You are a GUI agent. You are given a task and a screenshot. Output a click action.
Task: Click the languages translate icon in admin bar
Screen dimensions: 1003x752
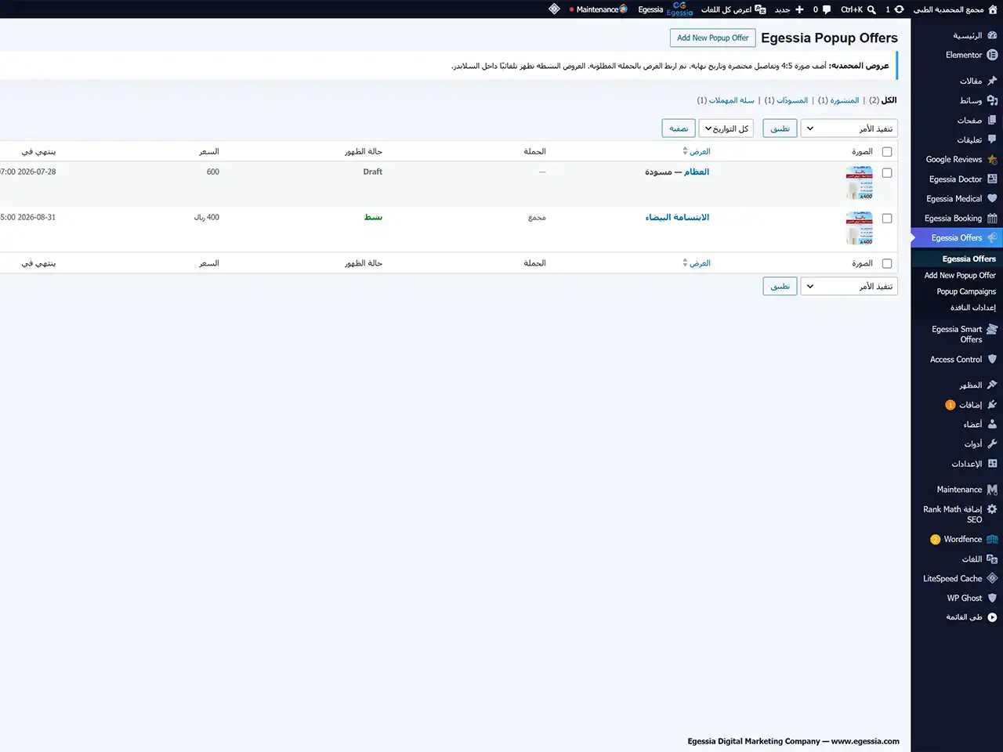(x=760, y=9)
